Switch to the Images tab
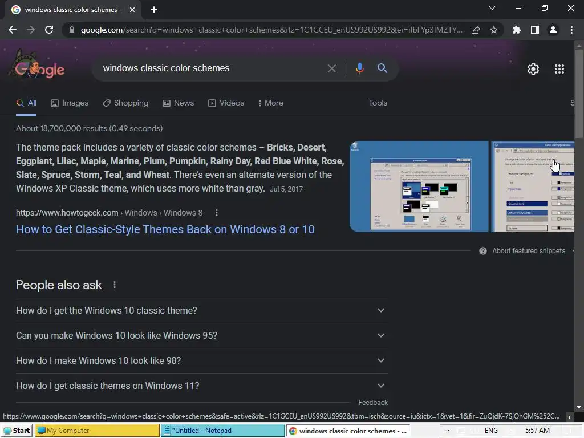This screenshot has height=438, width=584. [x=70, y=103]
